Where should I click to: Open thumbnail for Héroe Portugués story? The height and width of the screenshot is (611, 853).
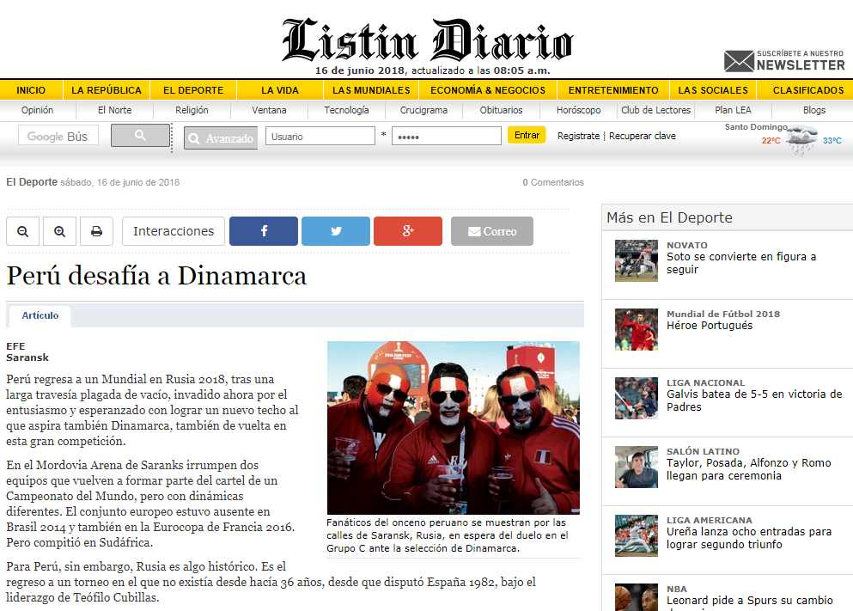point(637,330)
